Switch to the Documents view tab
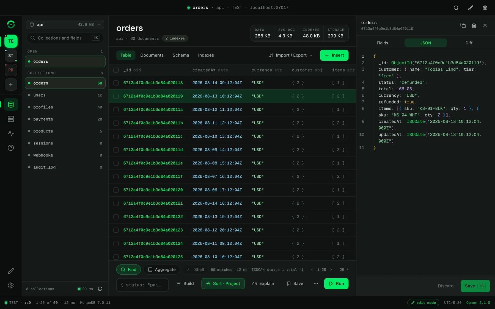This screenshot has width=495, height=309. [x=152, y=55]
